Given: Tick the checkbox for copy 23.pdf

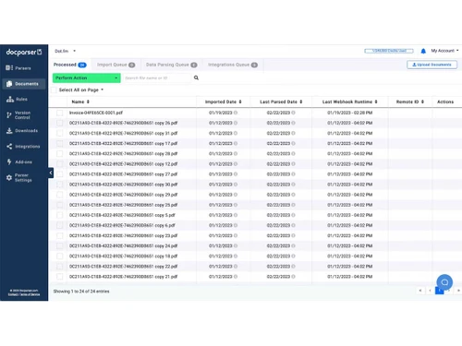Looking at the screenshot, I should click(x=60, y=236).
